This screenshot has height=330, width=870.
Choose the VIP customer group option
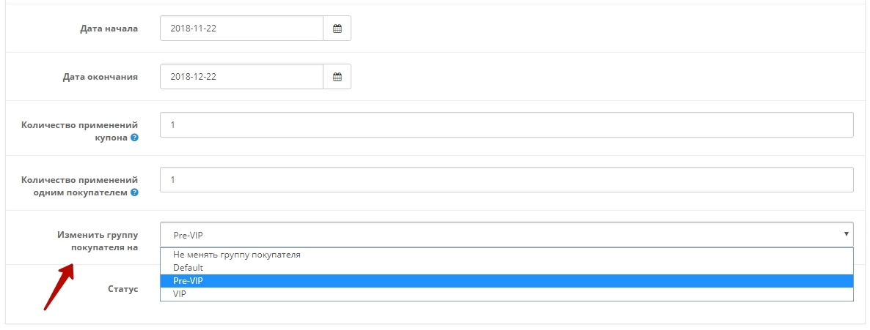pos(507,294)
